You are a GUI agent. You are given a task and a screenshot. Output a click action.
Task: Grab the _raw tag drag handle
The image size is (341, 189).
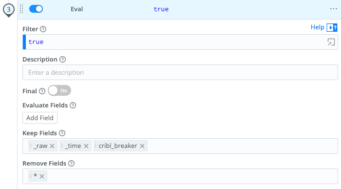point(31,146)
